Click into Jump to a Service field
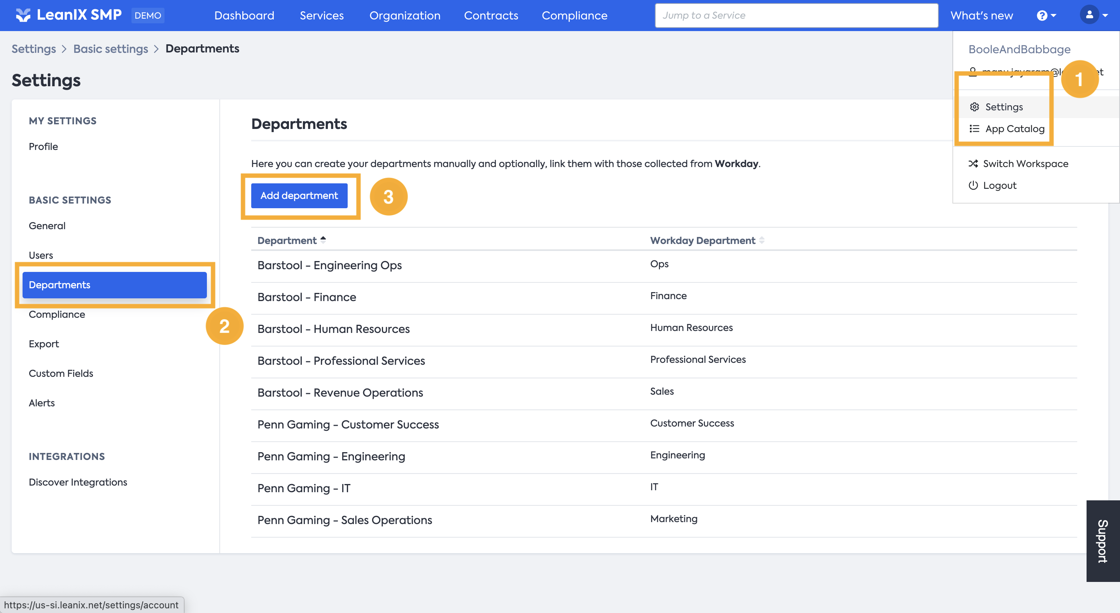 pyautogui.click(x=796, y=16)
